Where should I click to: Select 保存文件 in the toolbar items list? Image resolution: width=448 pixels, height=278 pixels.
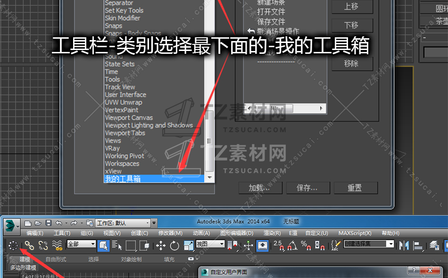pyautogui.click(x=271, y=22)
